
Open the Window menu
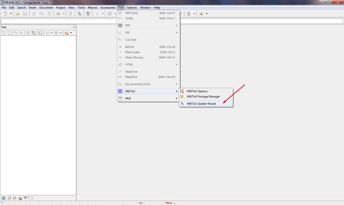(x=145, y=7)
